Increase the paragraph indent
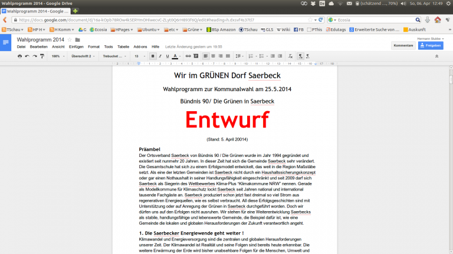 tap(280, 56)
